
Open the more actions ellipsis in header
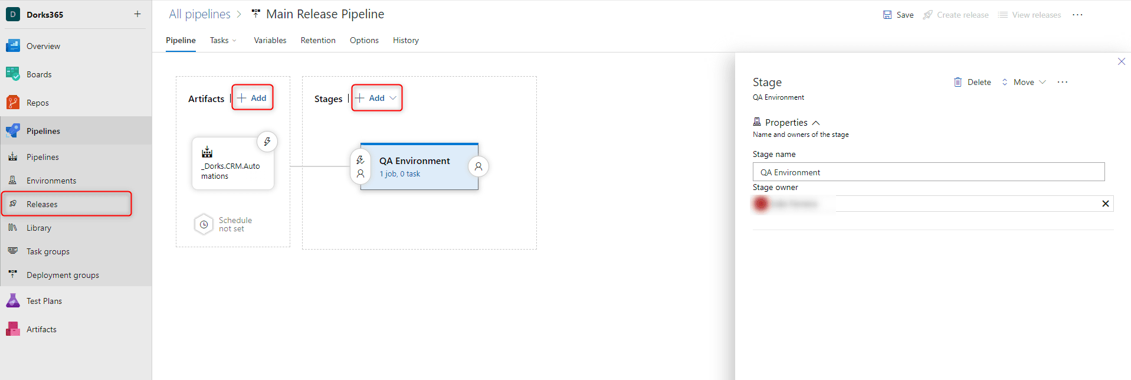[1078, 15]
